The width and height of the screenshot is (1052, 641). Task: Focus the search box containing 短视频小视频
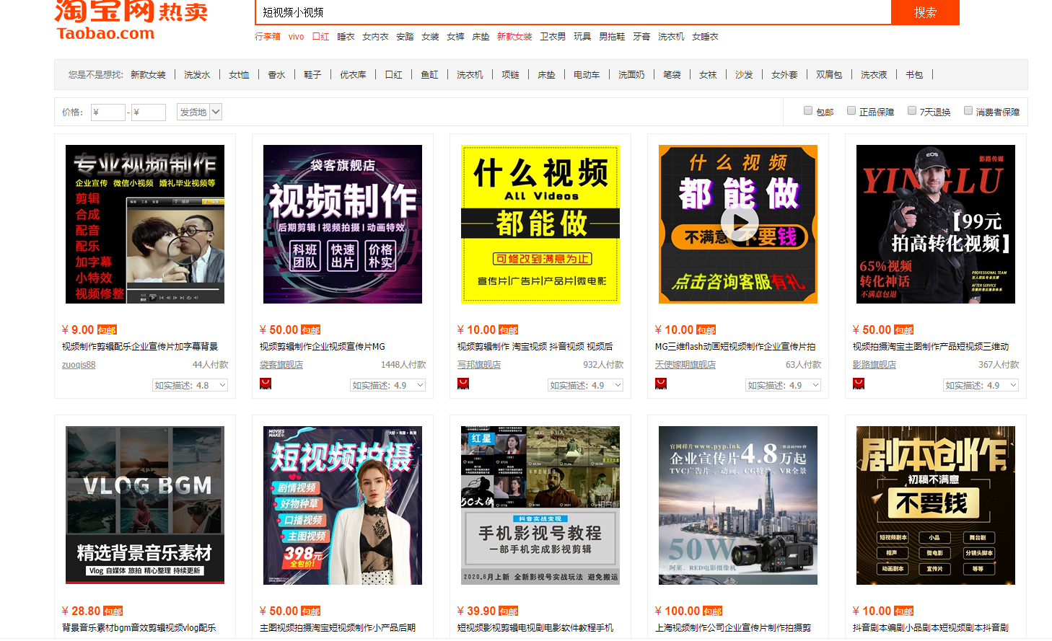(574, 12)
